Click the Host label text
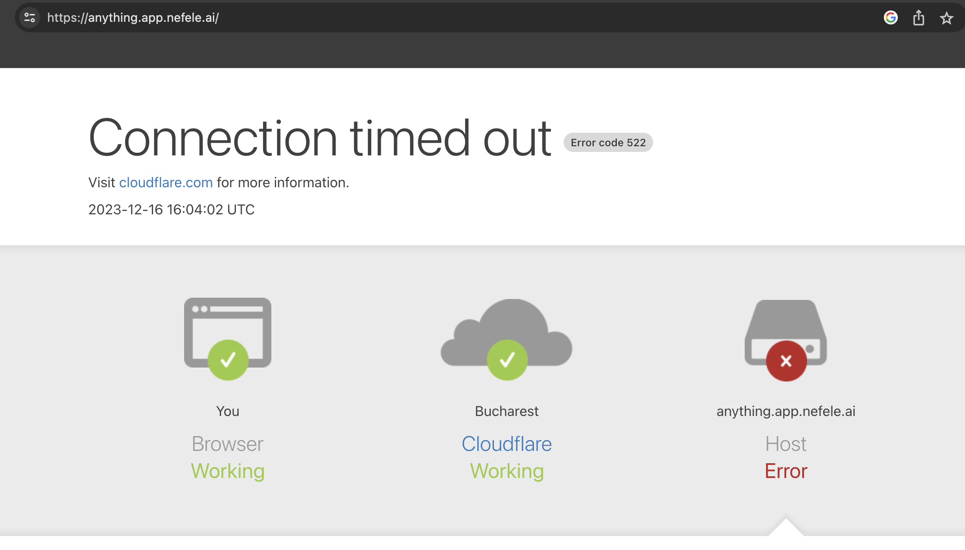Image resolution: width=965 pixels, height=550 pixels. (x=786, y=444)
